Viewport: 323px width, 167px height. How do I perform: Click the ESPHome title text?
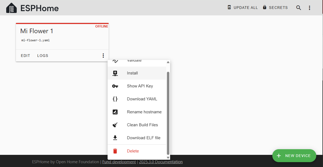40,8
